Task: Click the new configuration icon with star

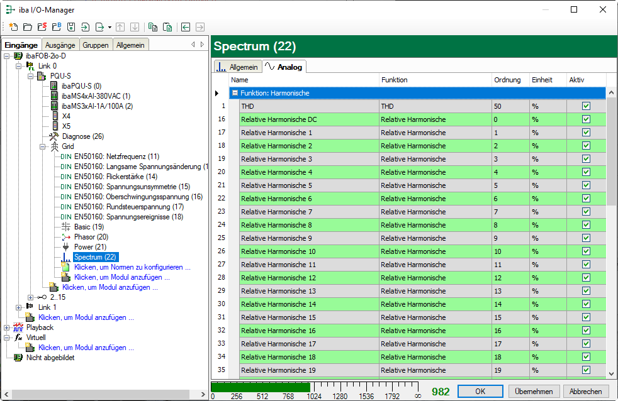Action: 13,27
